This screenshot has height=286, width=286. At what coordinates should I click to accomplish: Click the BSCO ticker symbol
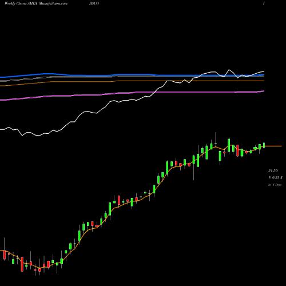(94, 3)
